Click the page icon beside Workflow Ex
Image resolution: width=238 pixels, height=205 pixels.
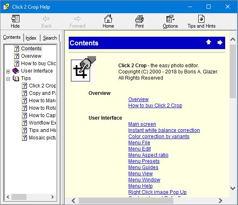tap(24, 123)
